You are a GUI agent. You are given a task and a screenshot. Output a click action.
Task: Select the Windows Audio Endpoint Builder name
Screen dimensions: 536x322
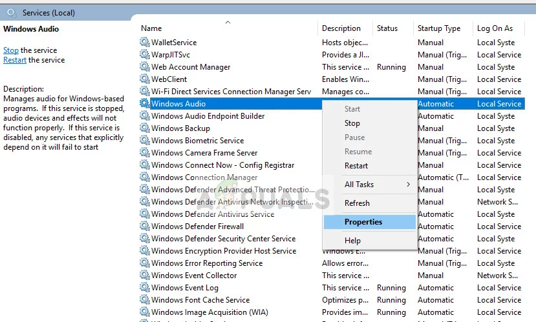click(208, 116)
